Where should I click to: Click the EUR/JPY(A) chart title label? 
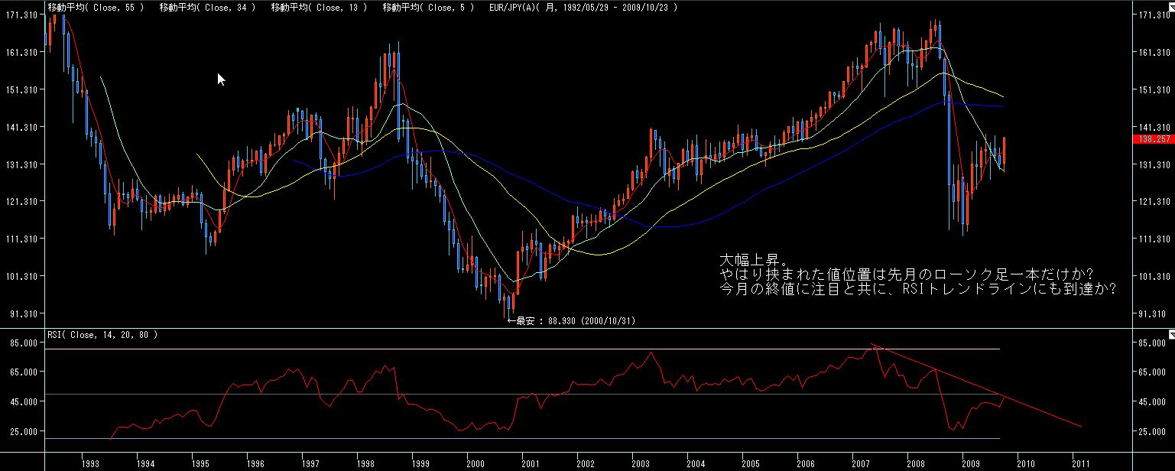[x=583, y=7]
